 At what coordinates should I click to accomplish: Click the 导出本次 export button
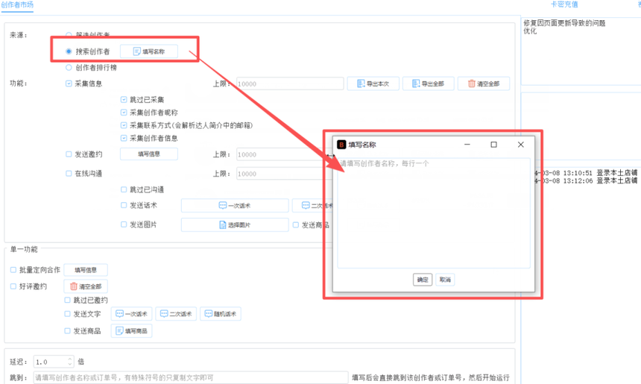pyautogui.click(x=373, y=84)
